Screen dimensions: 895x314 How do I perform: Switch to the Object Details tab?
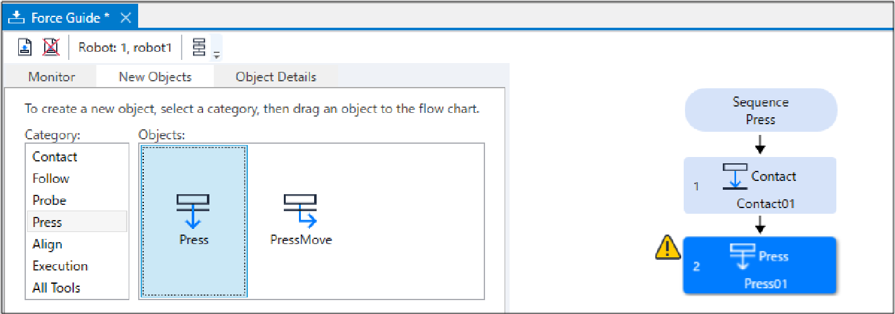pos(276,77)
